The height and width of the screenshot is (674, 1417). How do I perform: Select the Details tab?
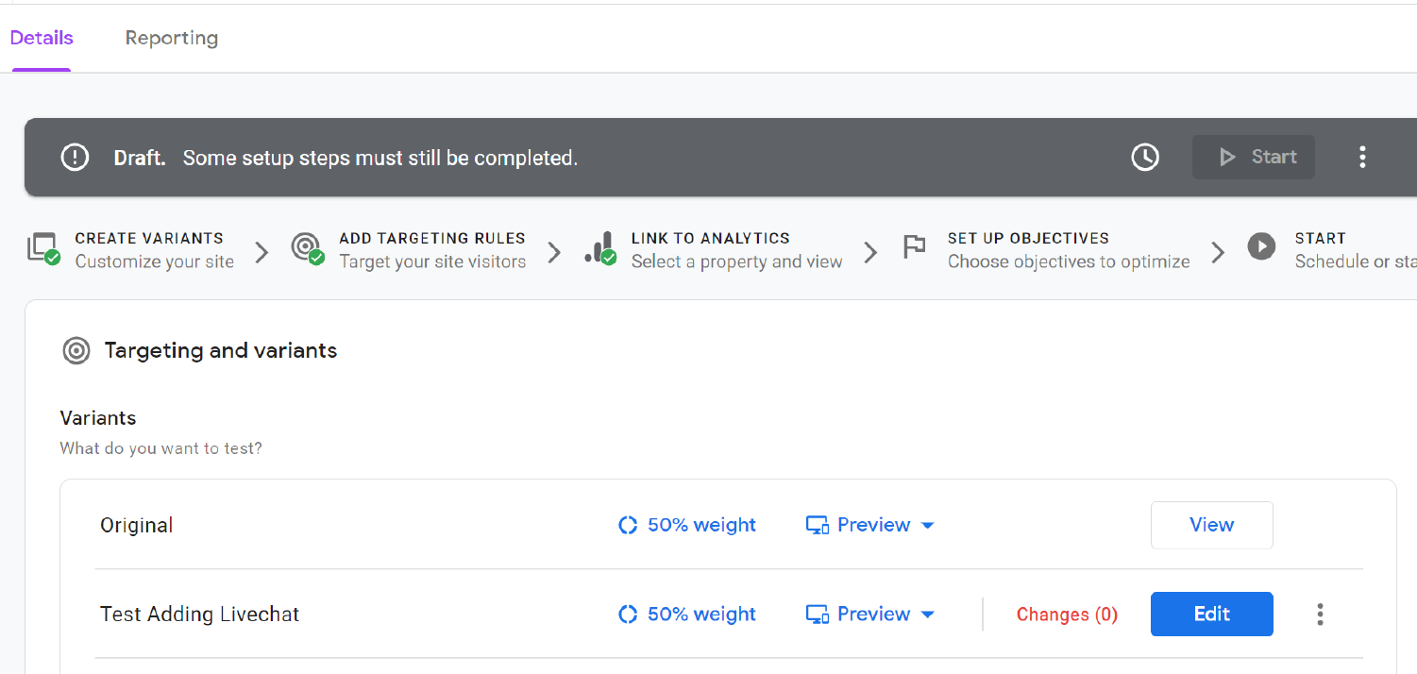coord(42,38)
